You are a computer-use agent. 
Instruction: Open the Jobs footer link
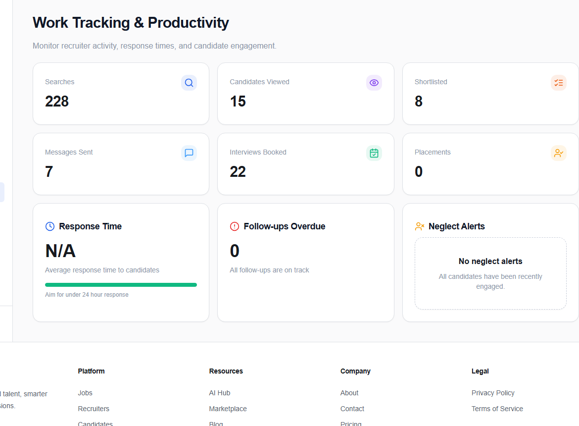click(x=85, y=393)
